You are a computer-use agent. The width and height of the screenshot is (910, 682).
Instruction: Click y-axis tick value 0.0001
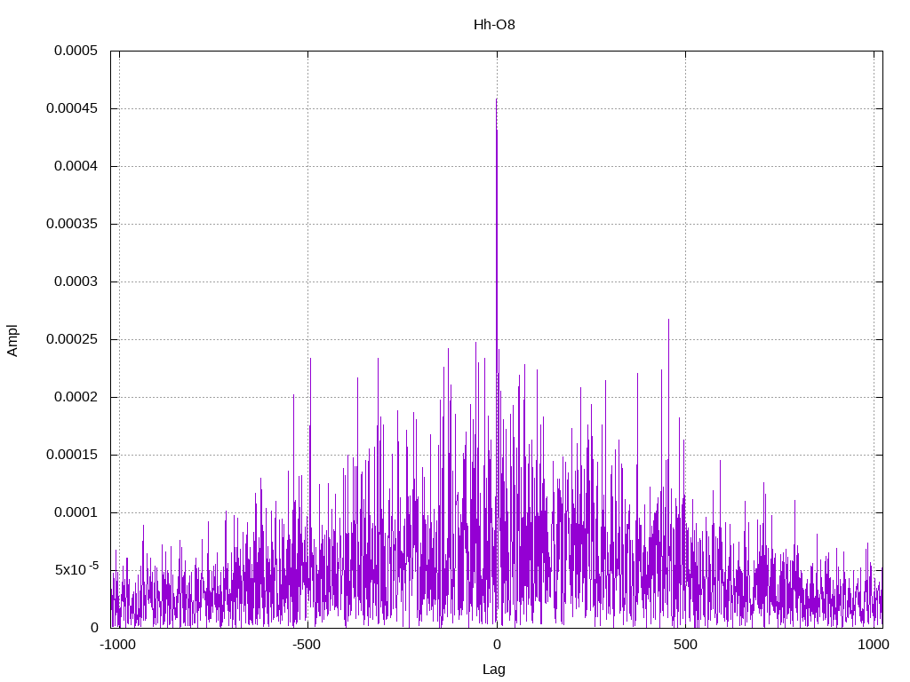76,512
